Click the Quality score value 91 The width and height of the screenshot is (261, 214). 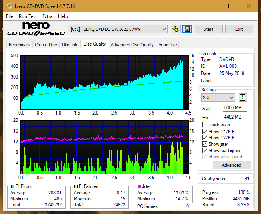[247, 179]
